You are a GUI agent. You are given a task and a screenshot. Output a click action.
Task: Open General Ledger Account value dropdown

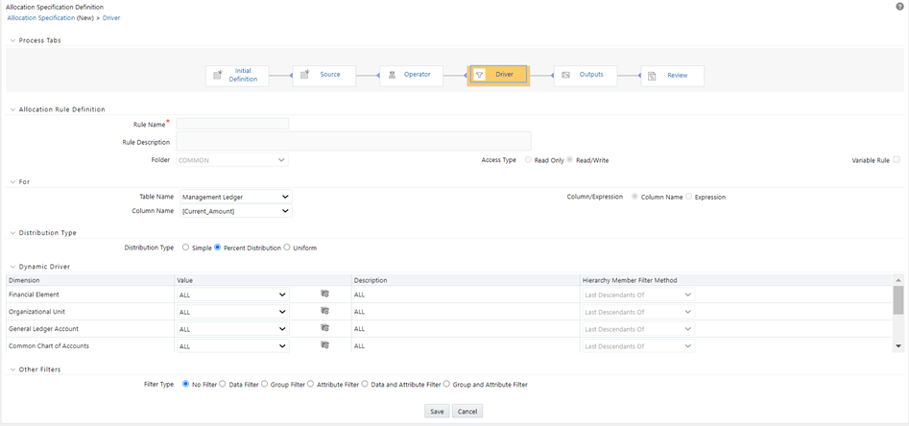click(x=232, y=329)
